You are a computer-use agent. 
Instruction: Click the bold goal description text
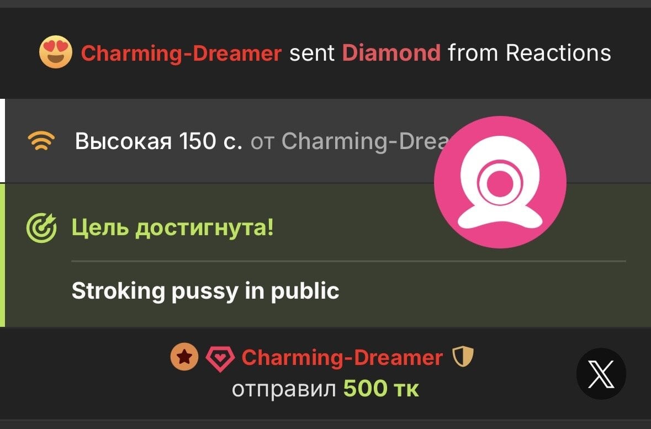[x=205, y=290]
